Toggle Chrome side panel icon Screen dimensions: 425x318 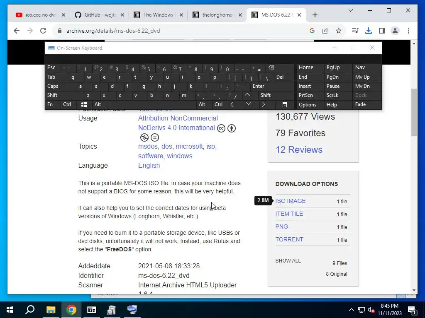[x=382, y=31]
